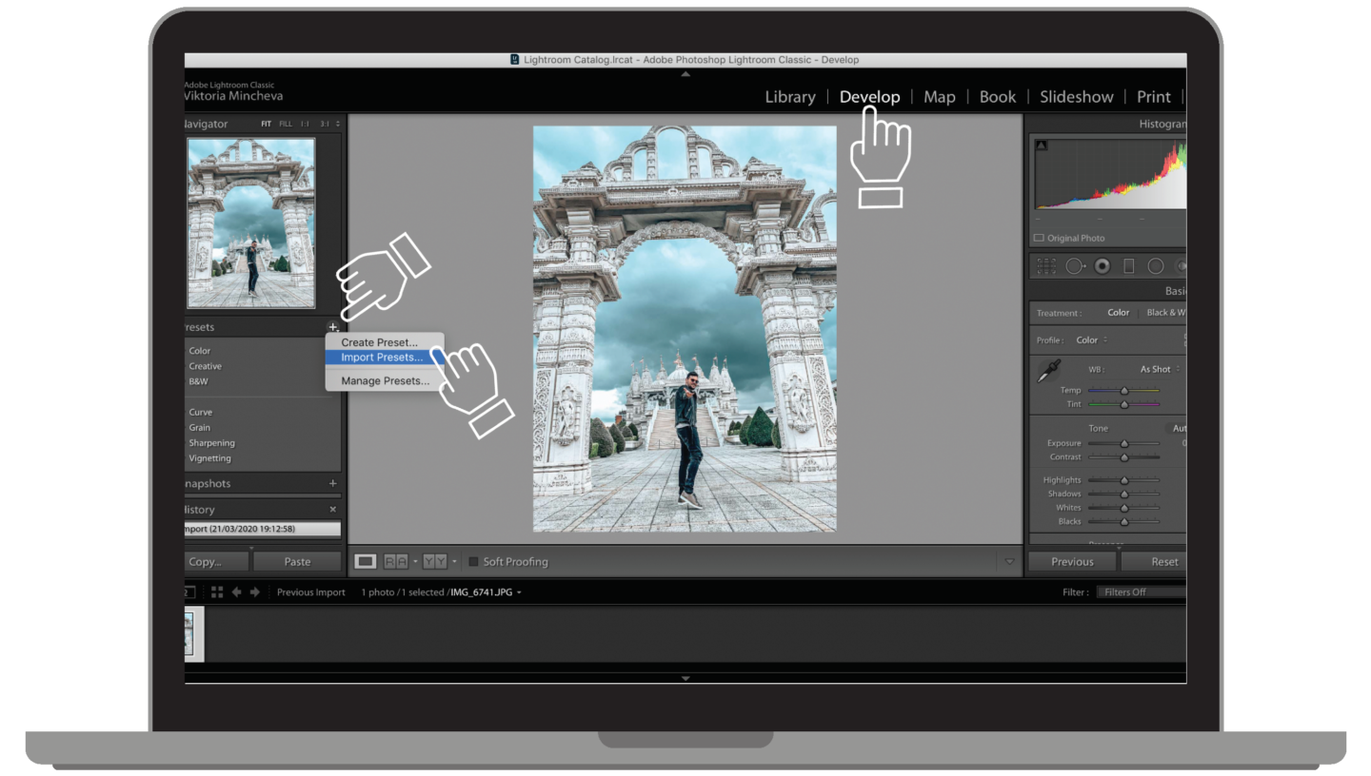
Task: Switch to the Library module
Action: [789, 97]
